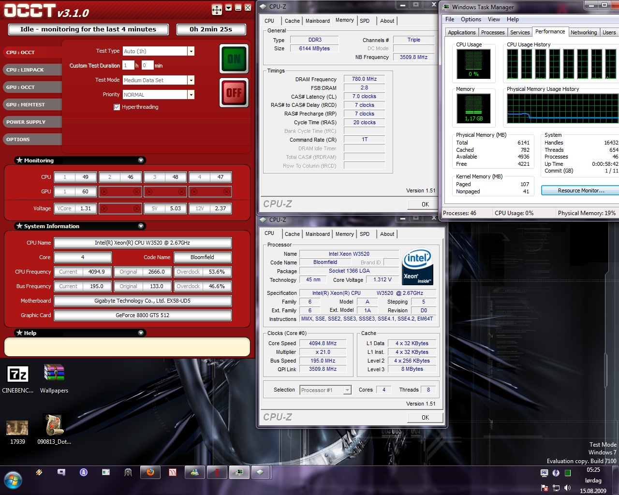This screenshot has height=495, width=619.
Task: Click the OCCT move-window cross-arrow icon
Action: coord(217,9)
